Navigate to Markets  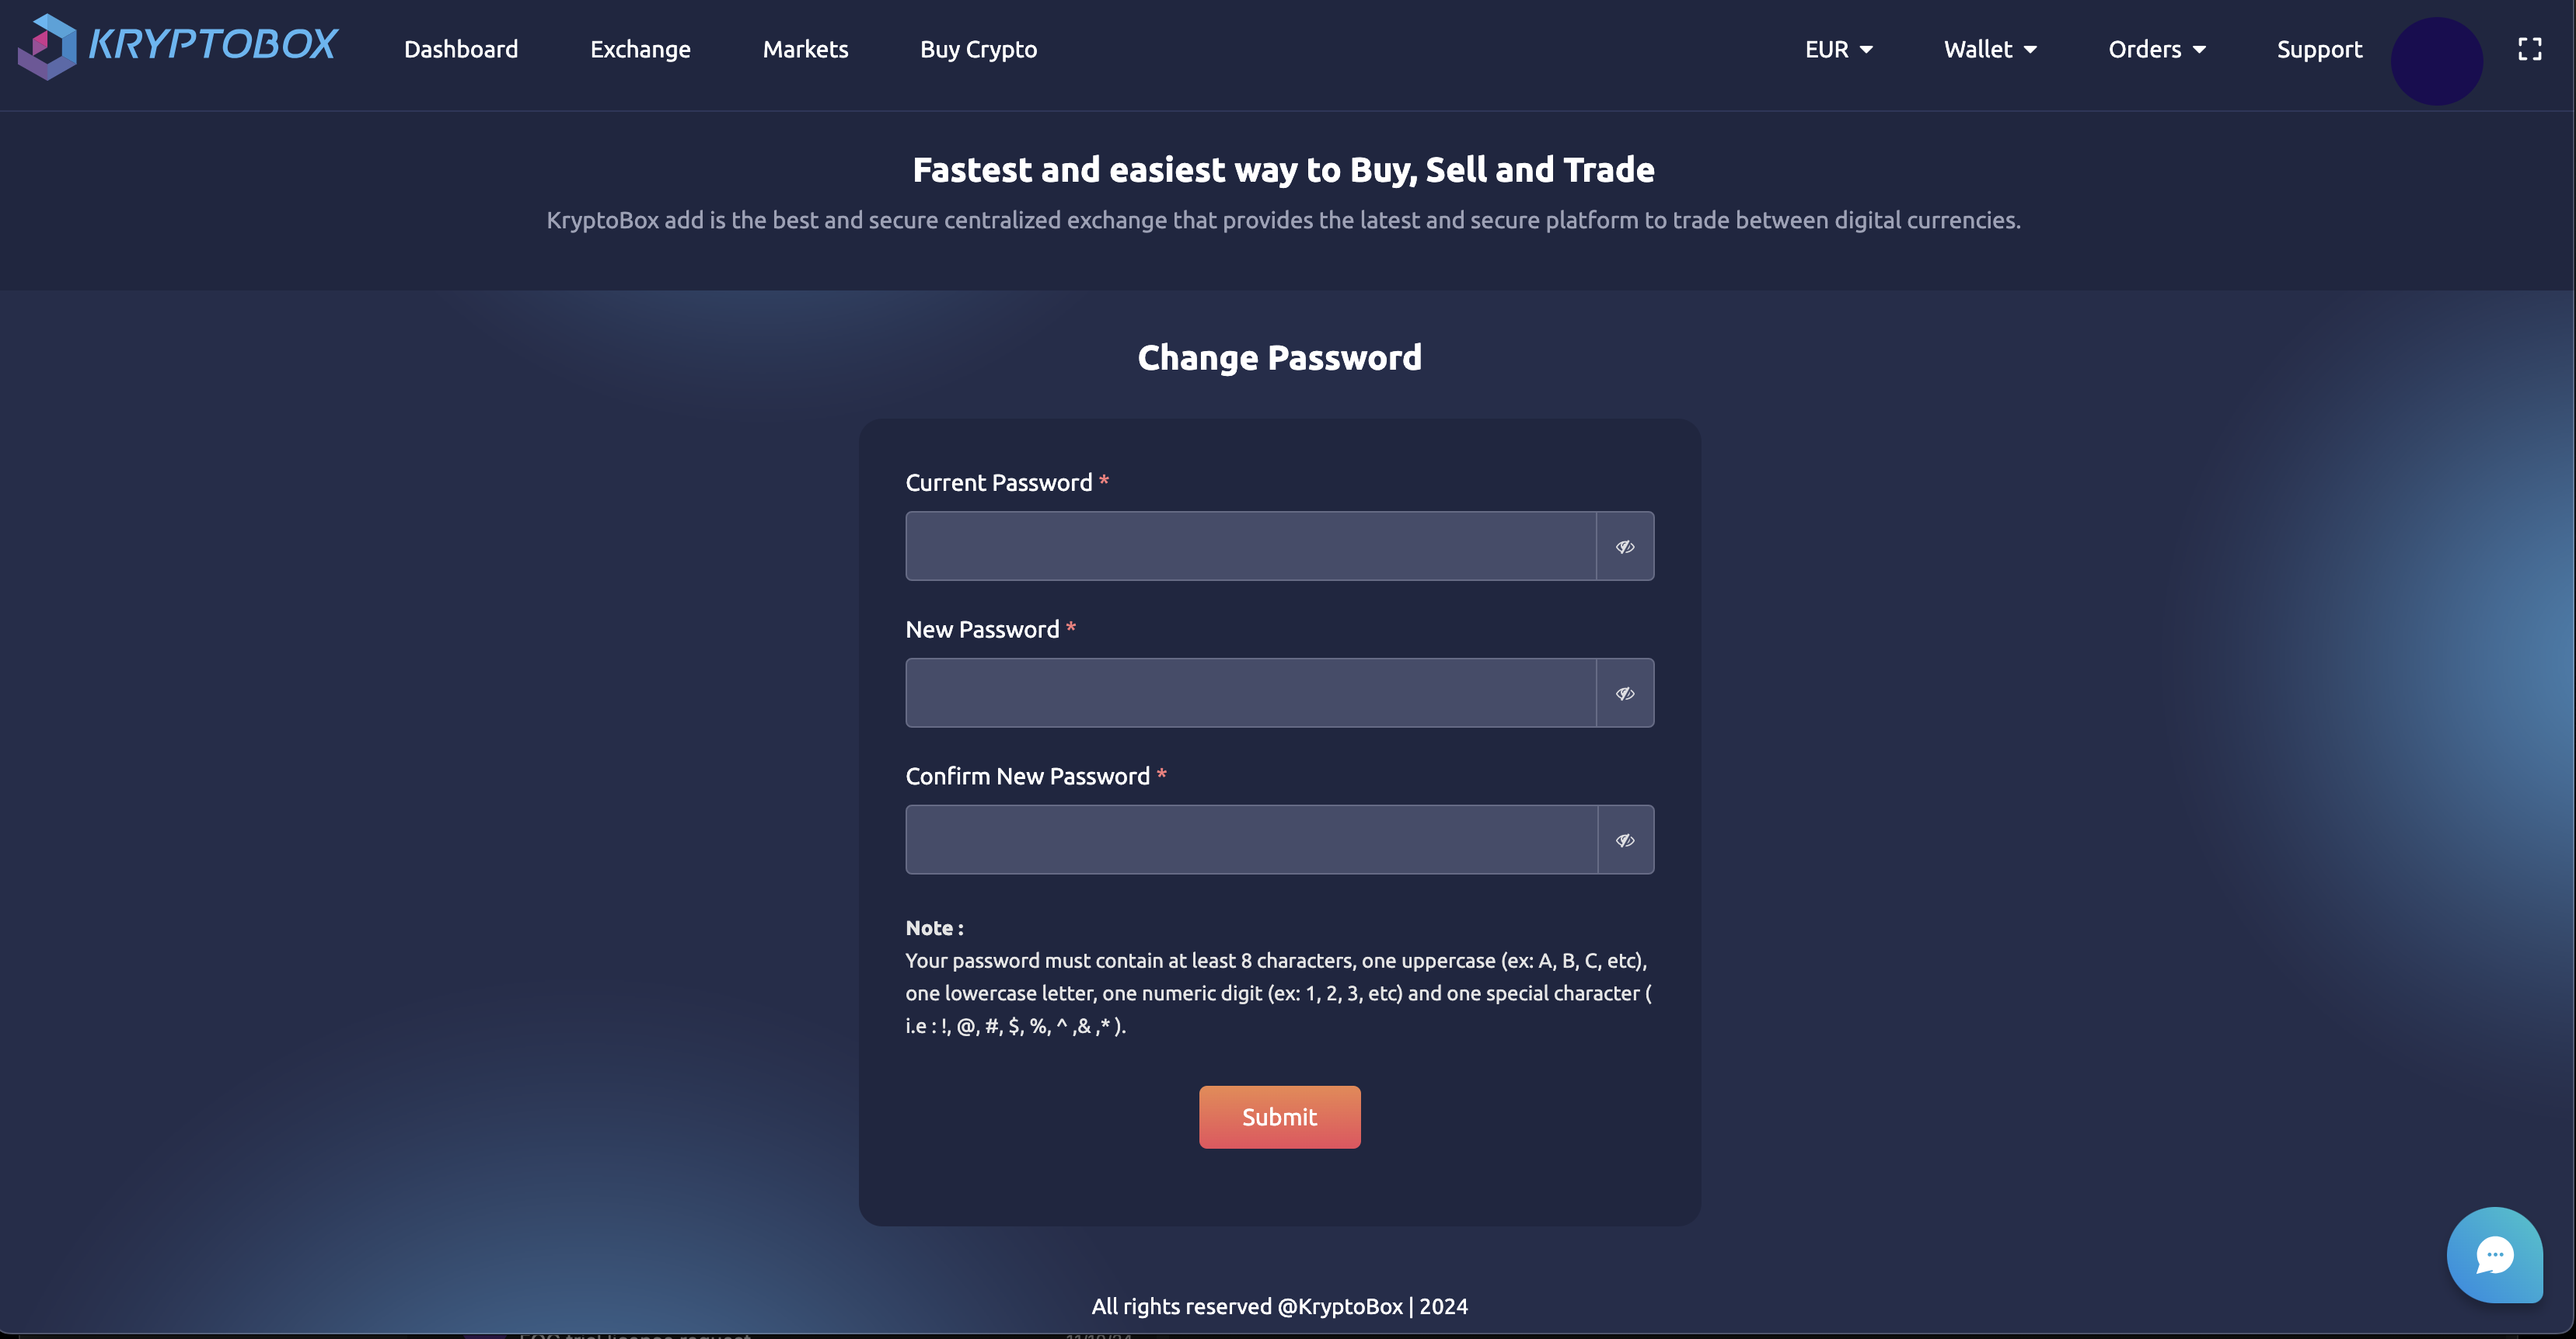805,49
